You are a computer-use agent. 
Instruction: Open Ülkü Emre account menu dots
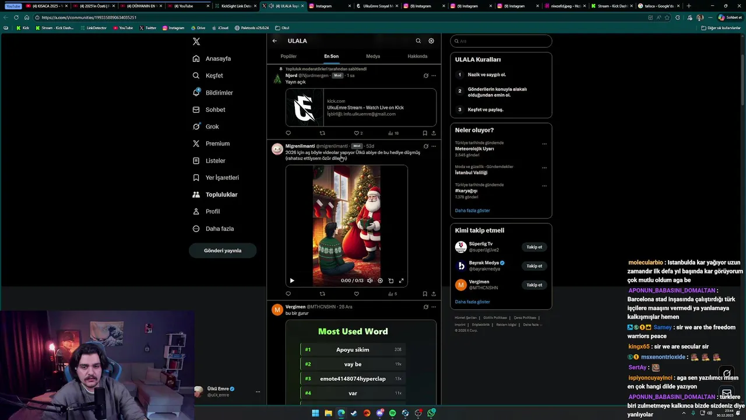point(258,391)
